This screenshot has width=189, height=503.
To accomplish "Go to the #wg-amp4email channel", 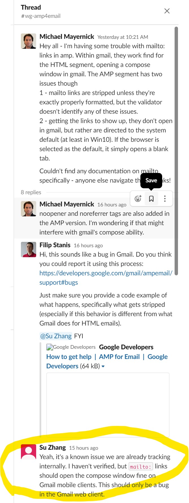I will (41, 16).
